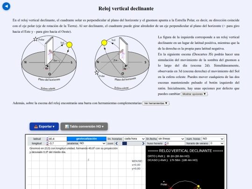Click zoom slider right arrow
252x189 pixels.
(143, 143)
